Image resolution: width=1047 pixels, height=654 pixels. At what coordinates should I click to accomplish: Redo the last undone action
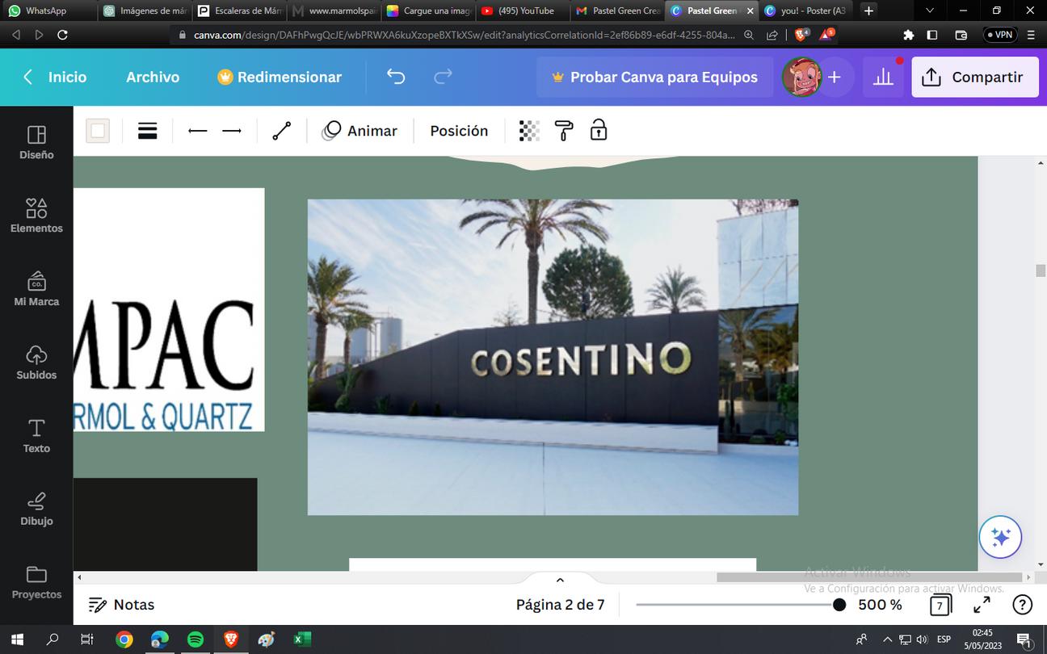click(443, 77)
